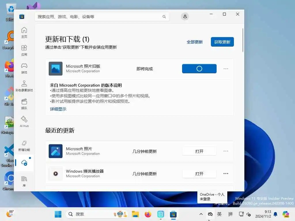Select the Downloads cloud icon in the sidebar
Image resolution: width=295 pixels, height=221 pixels.
pyautogui.click(x=24, y=163)
